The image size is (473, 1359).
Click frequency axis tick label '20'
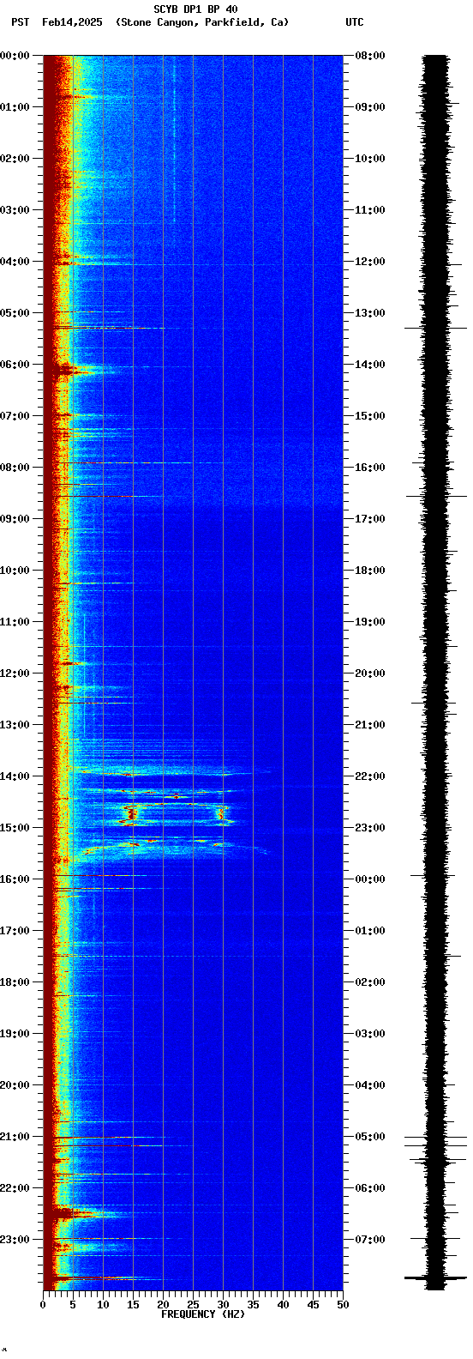tap(163, 1305)
